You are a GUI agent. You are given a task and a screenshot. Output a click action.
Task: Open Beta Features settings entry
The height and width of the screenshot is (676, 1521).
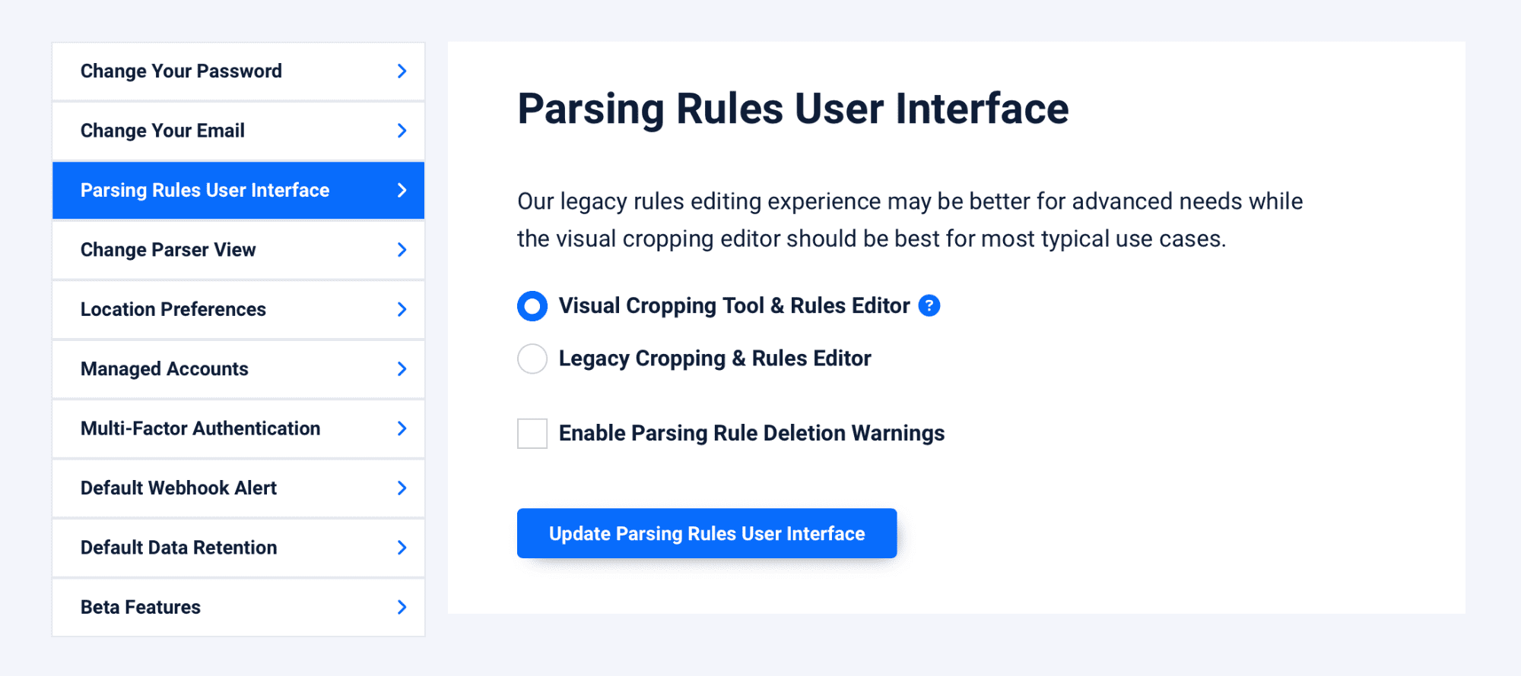pyautogui.click(x=238, y=607)
